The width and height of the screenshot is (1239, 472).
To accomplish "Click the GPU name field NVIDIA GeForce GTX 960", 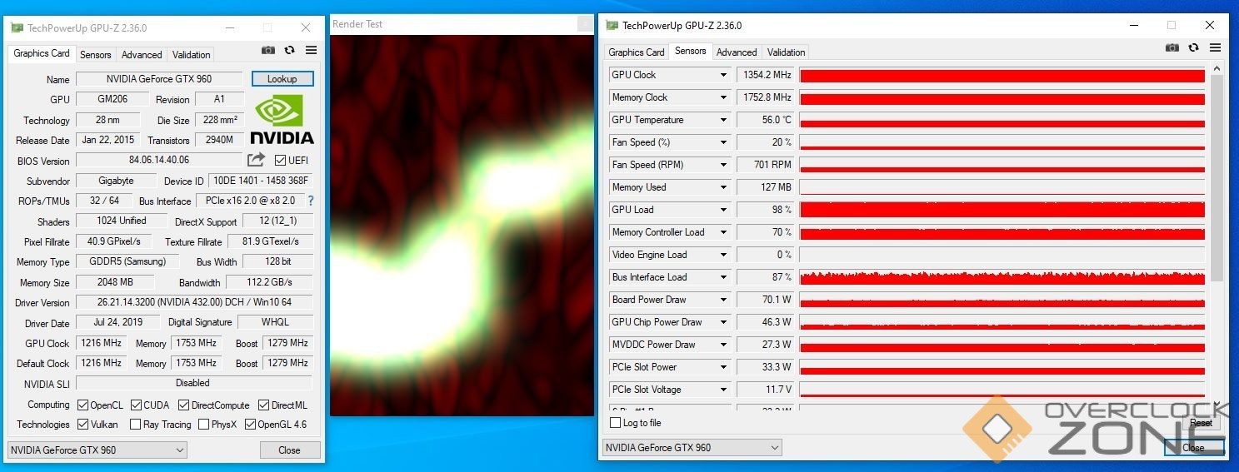I will 159,79.
